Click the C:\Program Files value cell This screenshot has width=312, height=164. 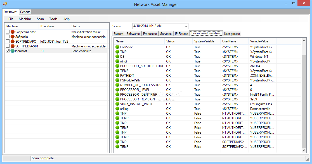(x=262, y=104)
